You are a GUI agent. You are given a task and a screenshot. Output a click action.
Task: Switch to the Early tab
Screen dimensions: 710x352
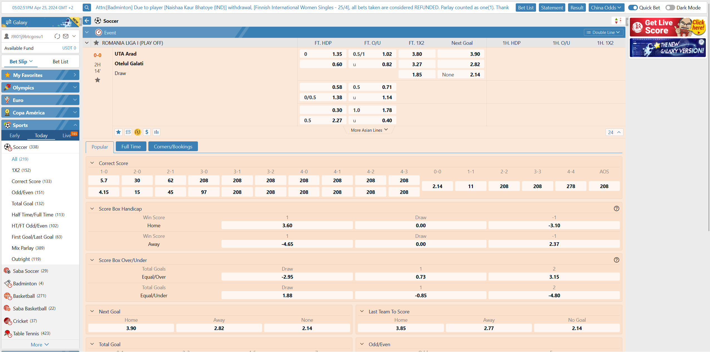click(14, 135)
